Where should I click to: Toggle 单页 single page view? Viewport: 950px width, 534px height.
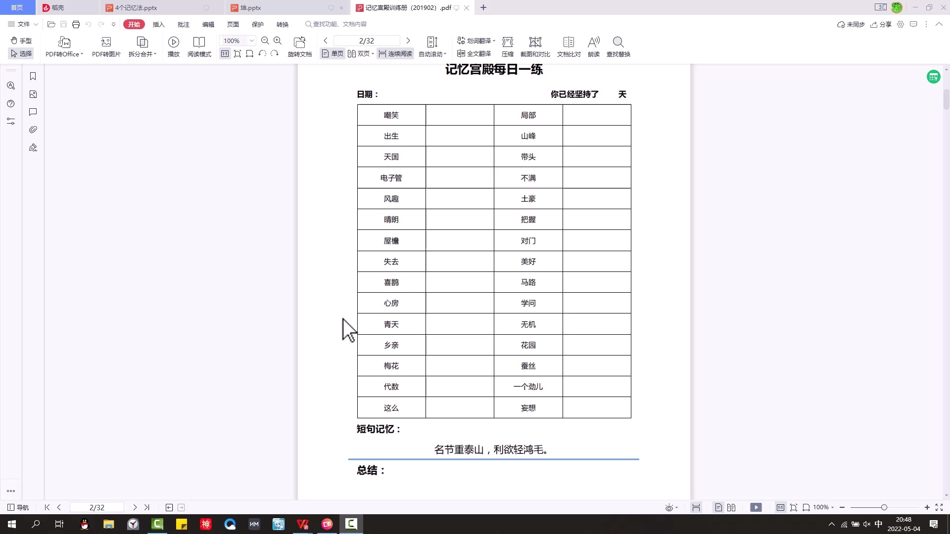332,54
